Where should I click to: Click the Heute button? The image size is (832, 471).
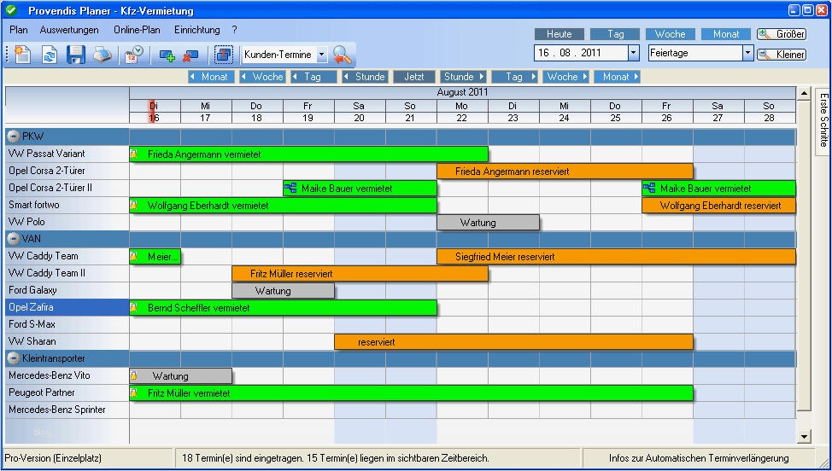(x=560, y=34)
